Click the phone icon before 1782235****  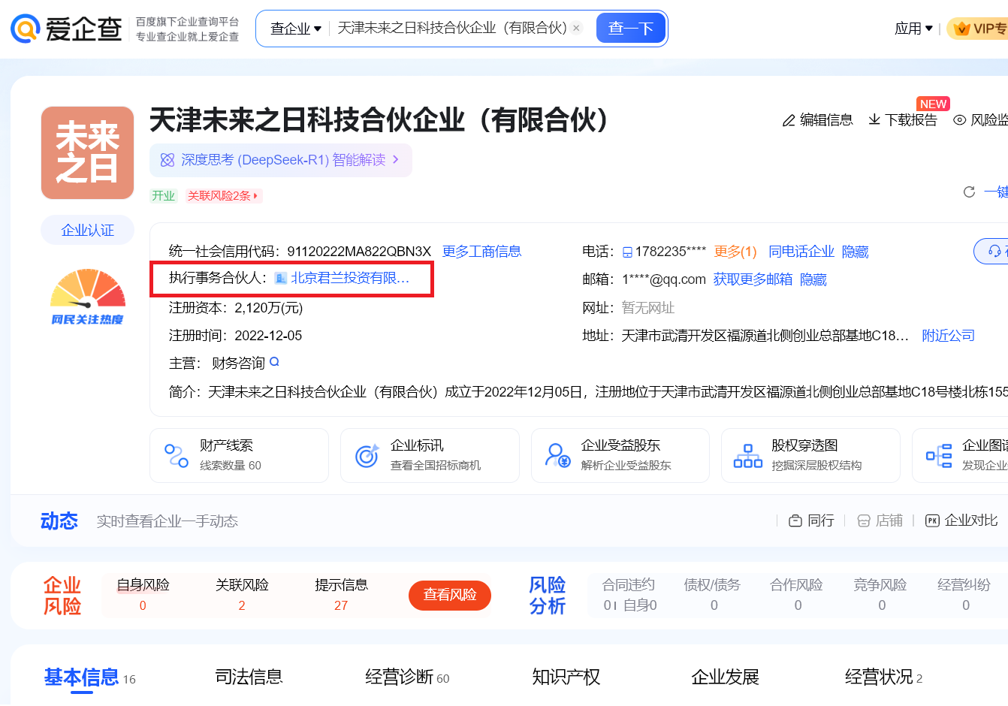coord(628,252)
